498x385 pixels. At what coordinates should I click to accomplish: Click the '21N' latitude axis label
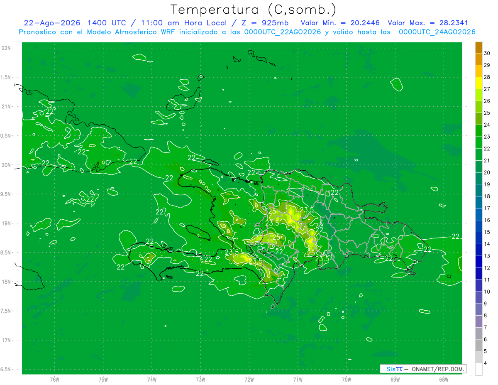tap(7, 106)
